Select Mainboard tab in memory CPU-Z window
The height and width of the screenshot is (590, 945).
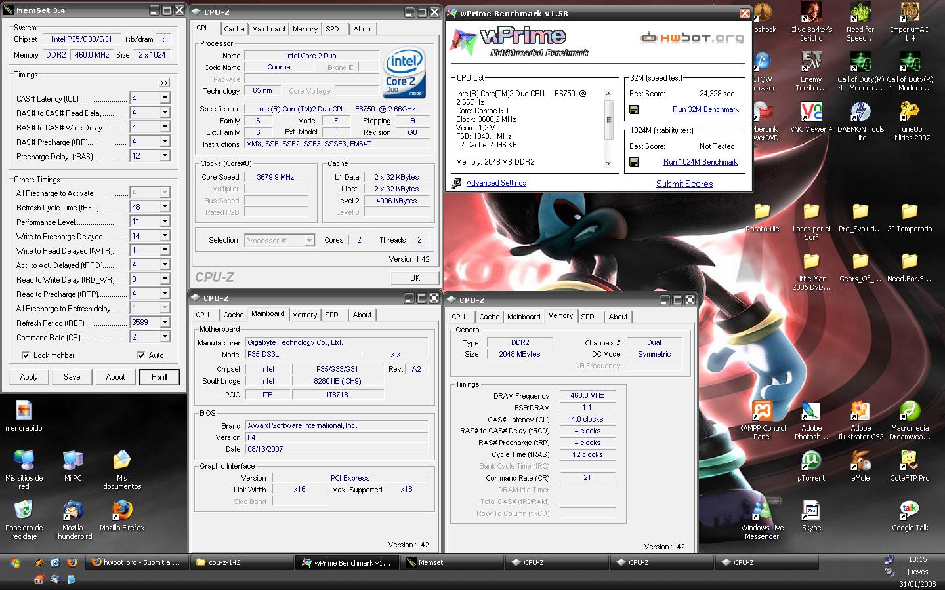[524, 317]
